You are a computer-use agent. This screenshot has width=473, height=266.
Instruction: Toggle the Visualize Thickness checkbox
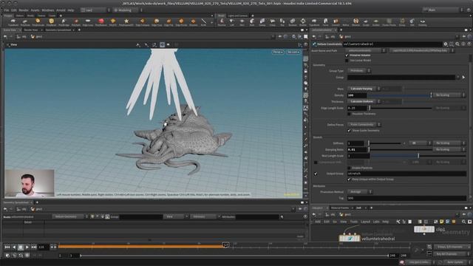tap(349, 114)
